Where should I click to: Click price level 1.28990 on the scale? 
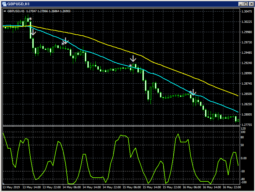click(247, 73)
